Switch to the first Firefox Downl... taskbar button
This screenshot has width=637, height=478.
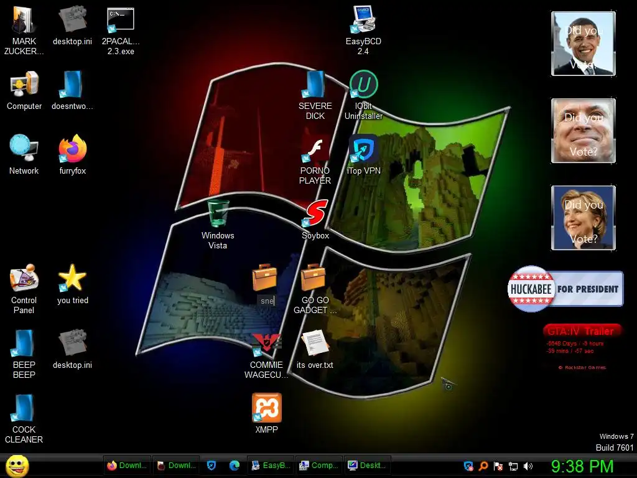pos(127,466)
